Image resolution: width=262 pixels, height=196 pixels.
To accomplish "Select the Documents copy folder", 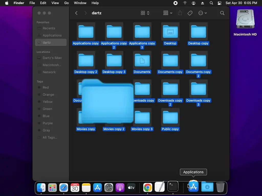I will [170, 60].
